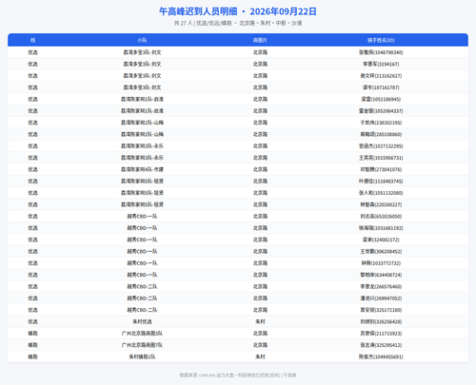Image resolution: width=476 pixels, height=385 pixels.
Task: Select rider cell with ID 634408724
Action: pyautogui.click(x=381, y=275)
